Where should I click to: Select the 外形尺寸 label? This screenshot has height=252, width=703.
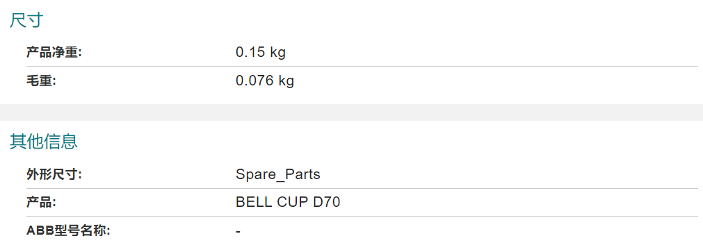pyautogui.click(x=54, y=174)
